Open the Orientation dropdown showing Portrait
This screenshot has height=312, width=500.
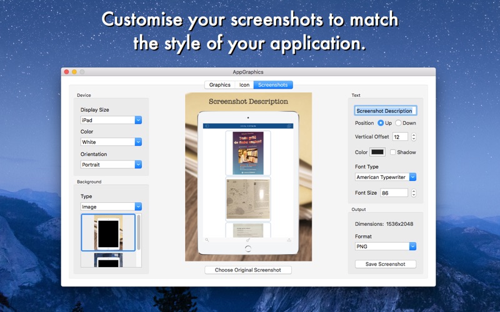tap(111, 165)
